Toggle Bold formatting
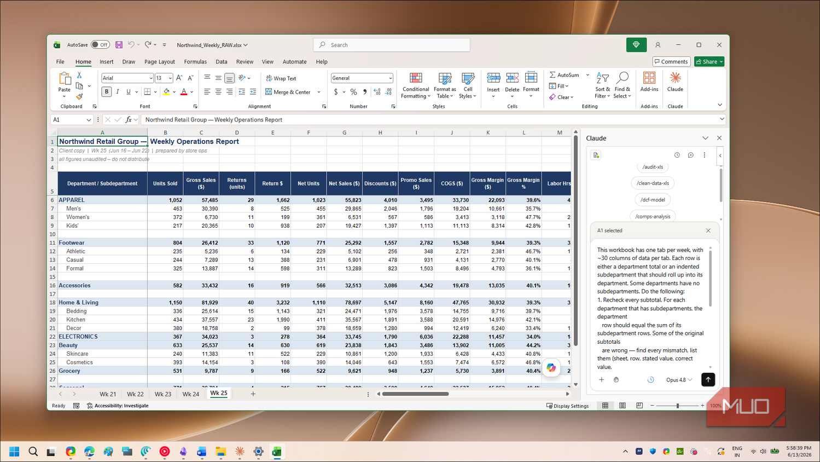The width and height of the screenshot is (820, 462). click(107, 92)
